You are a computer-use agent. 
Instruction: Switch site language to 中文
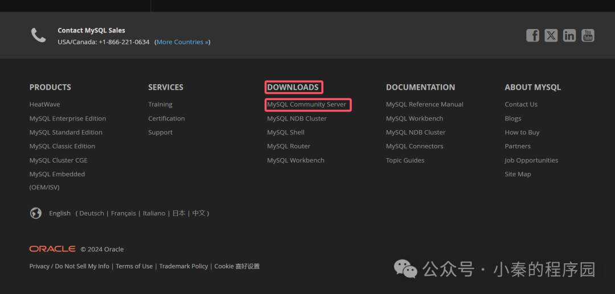coord(199,213)
